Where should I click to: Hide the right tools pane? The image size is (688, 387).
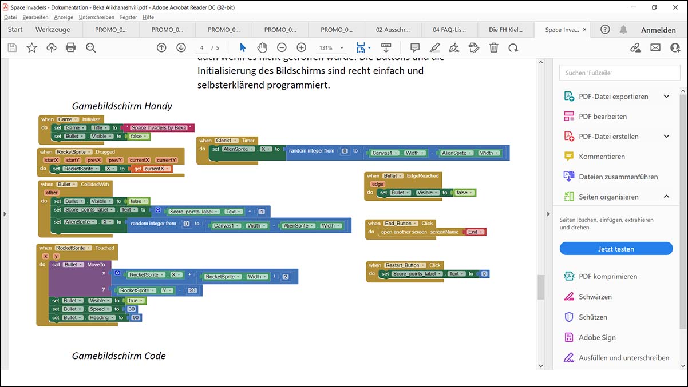pos(548,213)
